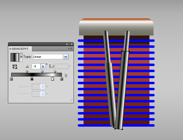
Task: Select the right selected gray wire shape
Action: click(x=122, y=90)
